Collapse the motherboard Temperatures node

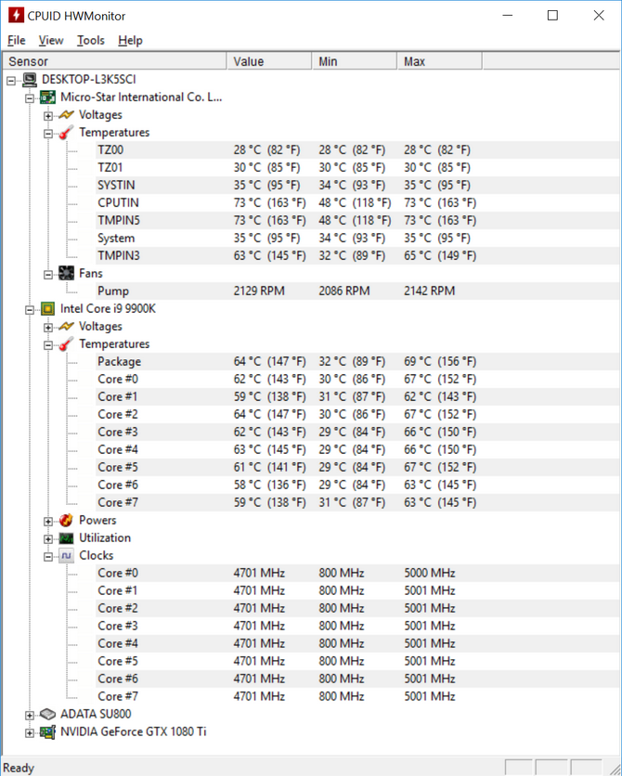[x=48, y=134]
